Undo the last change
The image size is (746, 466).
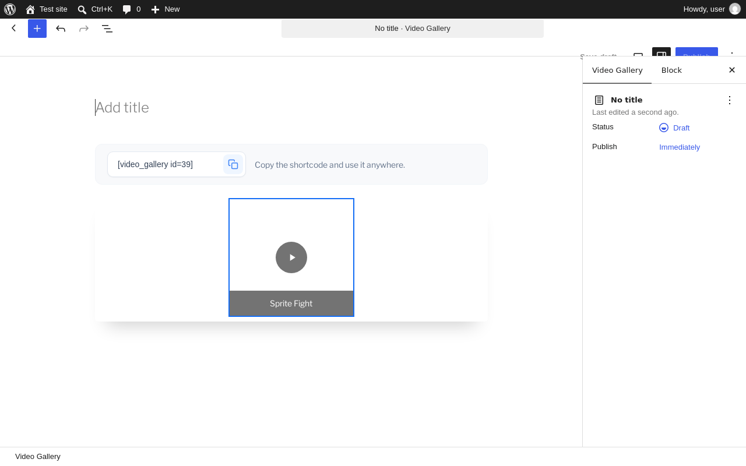(x=61, y=29)
